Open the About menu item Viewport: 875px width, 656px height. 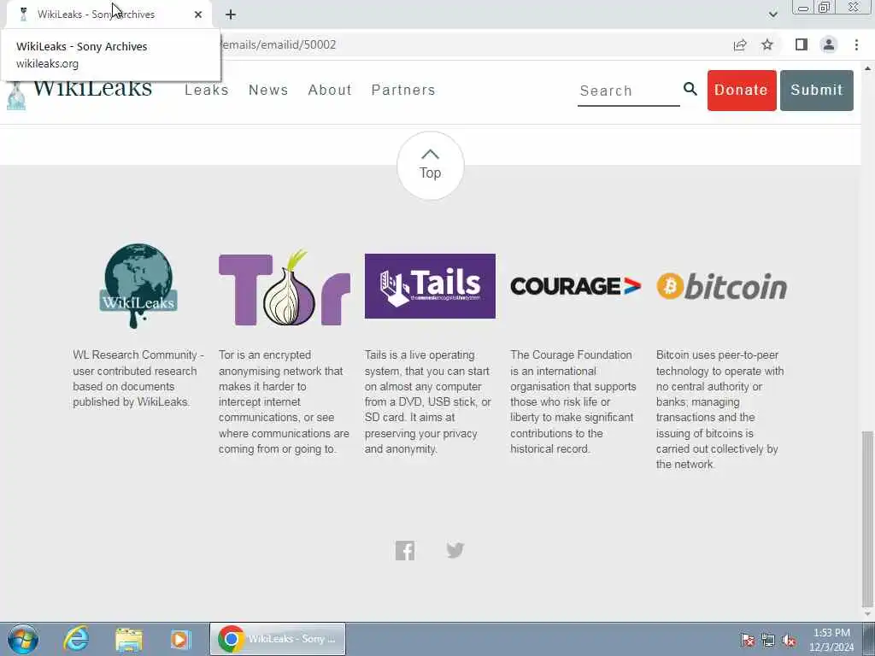(x=330, y=90)
